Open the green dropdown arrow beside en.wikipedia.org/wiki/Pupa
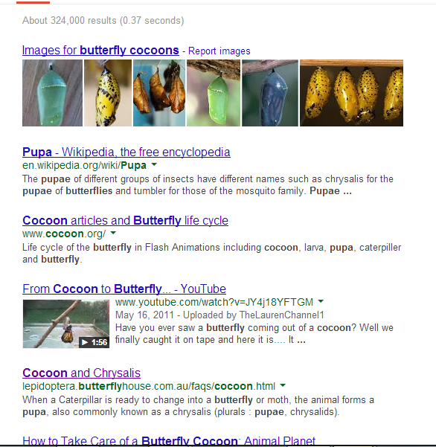Image resolution: width=436 pixels, height=447 pixels. click(x=154, y=164)
